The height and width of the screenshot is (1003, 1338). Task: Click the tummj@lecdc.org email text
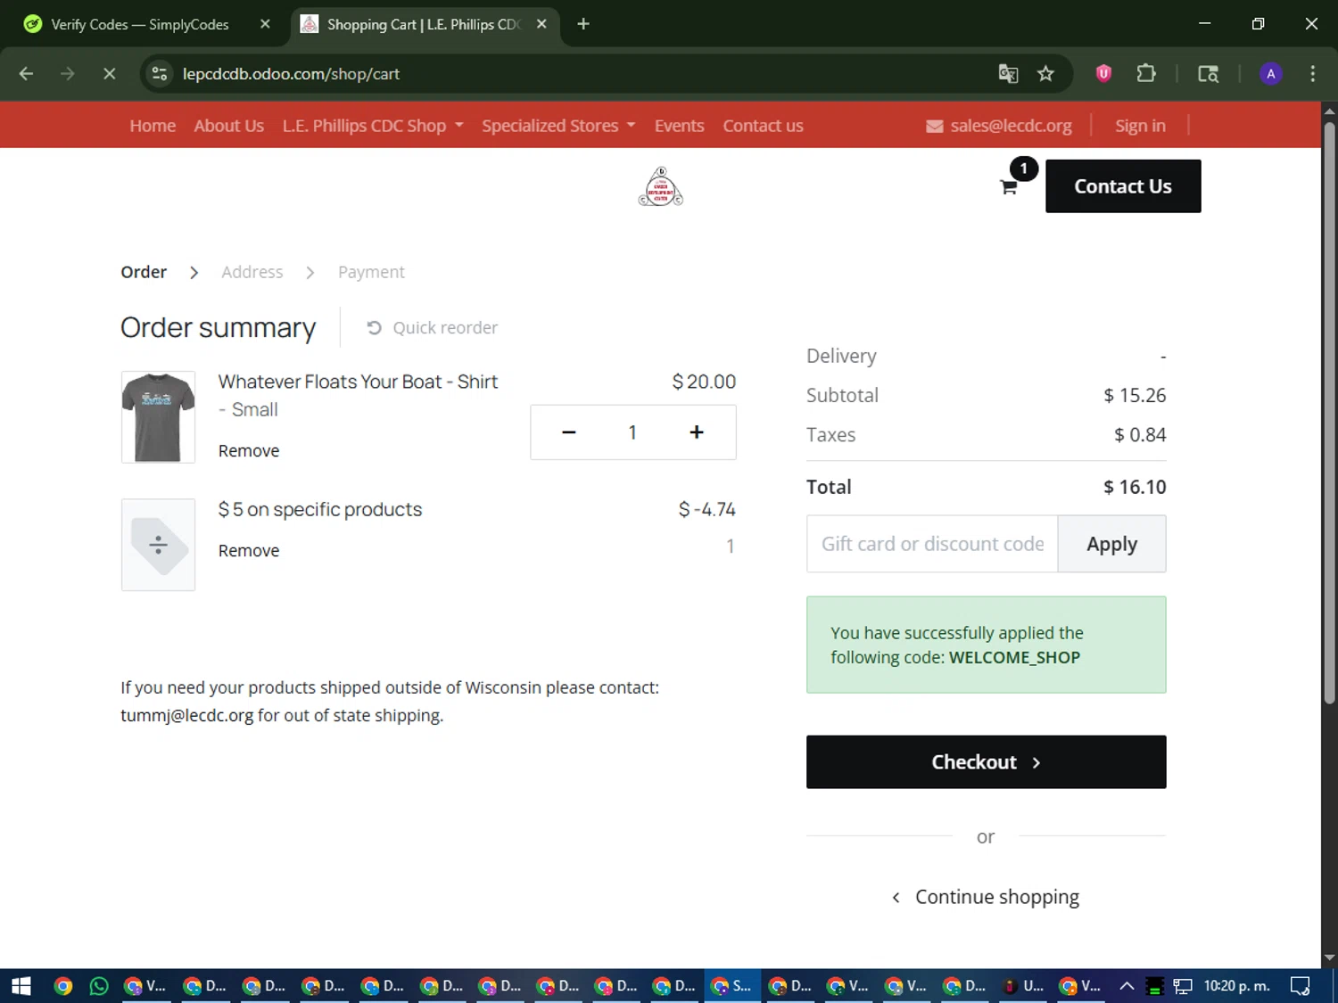187,715
